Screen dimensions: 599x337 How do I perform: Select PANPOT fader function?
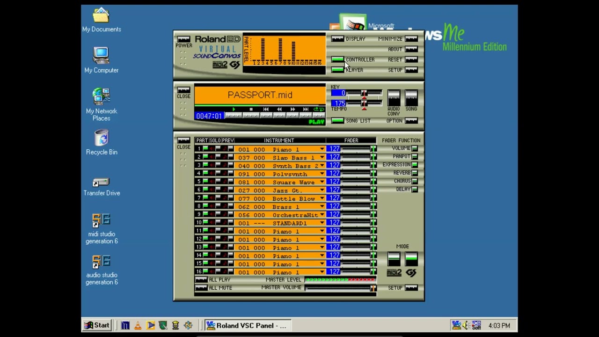click(415, 156)
